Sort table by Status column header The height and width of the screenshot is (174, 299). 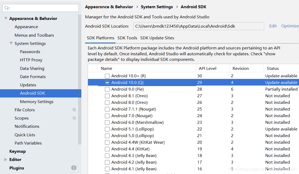click(281, 69)
